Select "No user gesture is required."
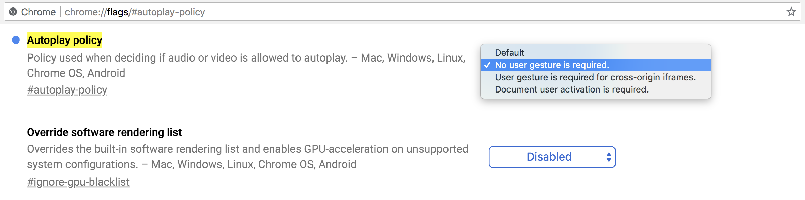Viewport: 805px width, 200px height. coord(552,65)
